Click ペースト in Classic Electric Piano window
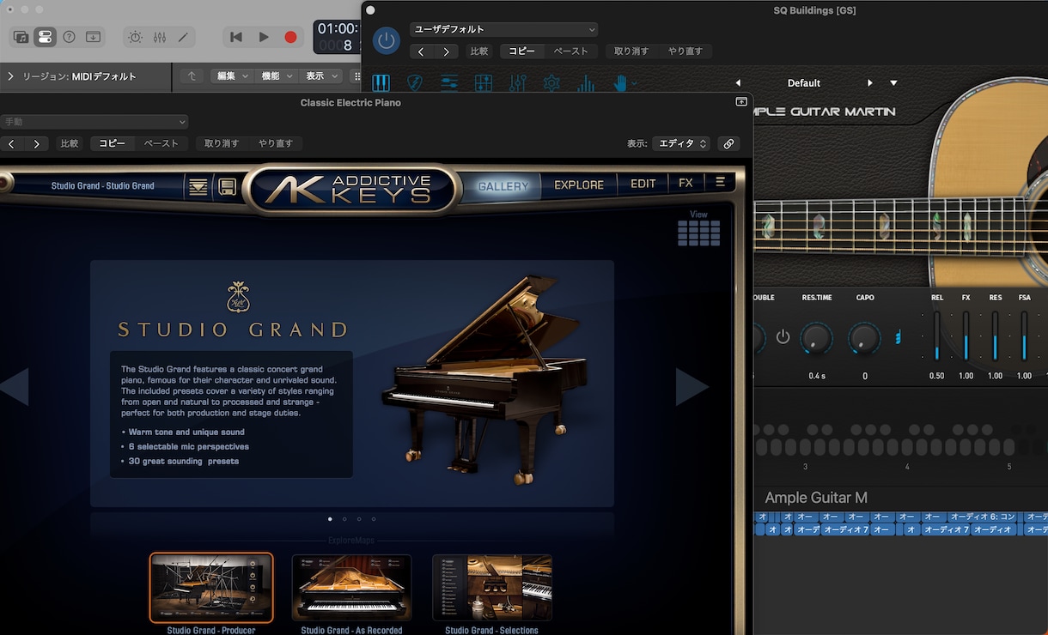The width and height of the screenshot is (1048, 635). pyautogui.click(x=161, y=143)
